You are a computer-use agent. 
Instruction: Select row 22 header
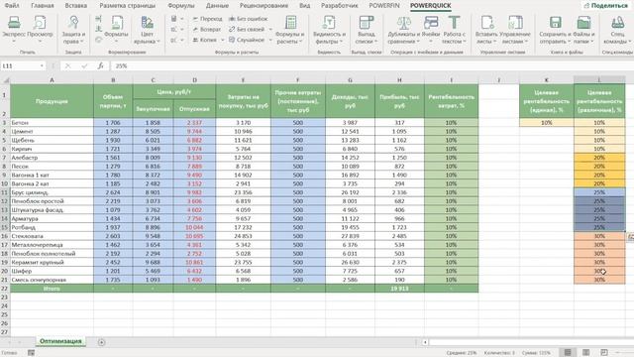[5, 289]
